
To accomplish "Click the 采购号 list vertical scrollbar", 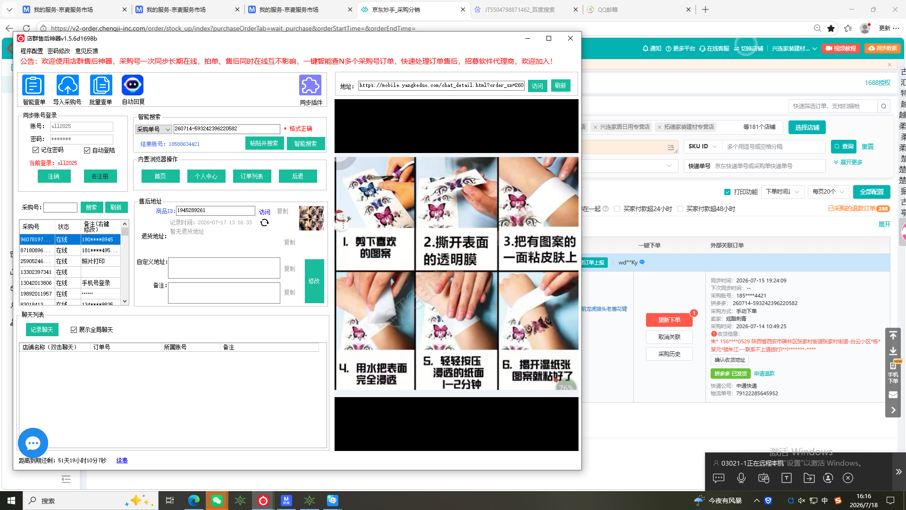I will coord(125,263).
